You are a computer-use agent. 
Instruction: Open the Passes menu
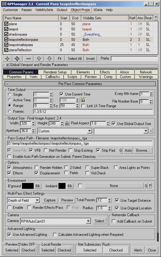27,10
